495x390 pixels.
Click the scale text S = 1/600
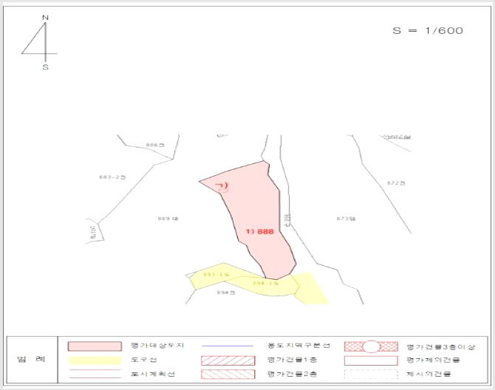pyautogui.click(x=428, y=30)
